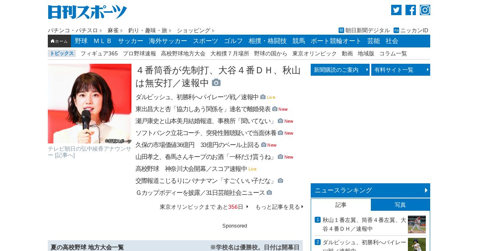Open the 弘中綾香アナウンサー photo
The image size is (478, 251).
(90, 104)
